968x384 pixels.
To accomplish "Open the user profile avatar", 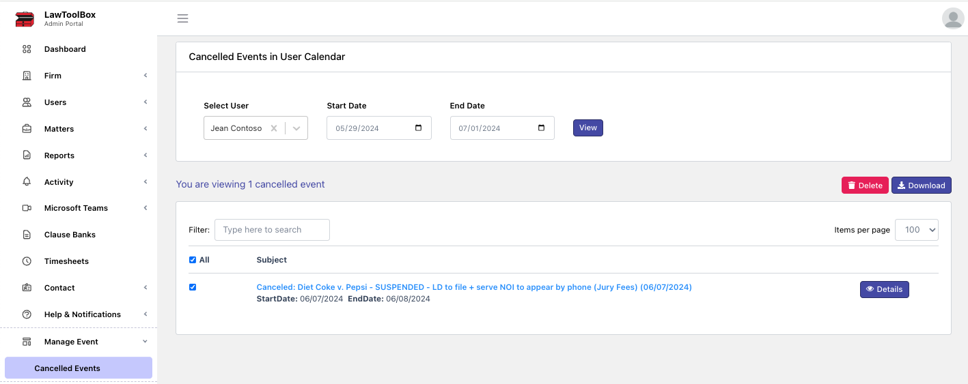I will point(953,18).
